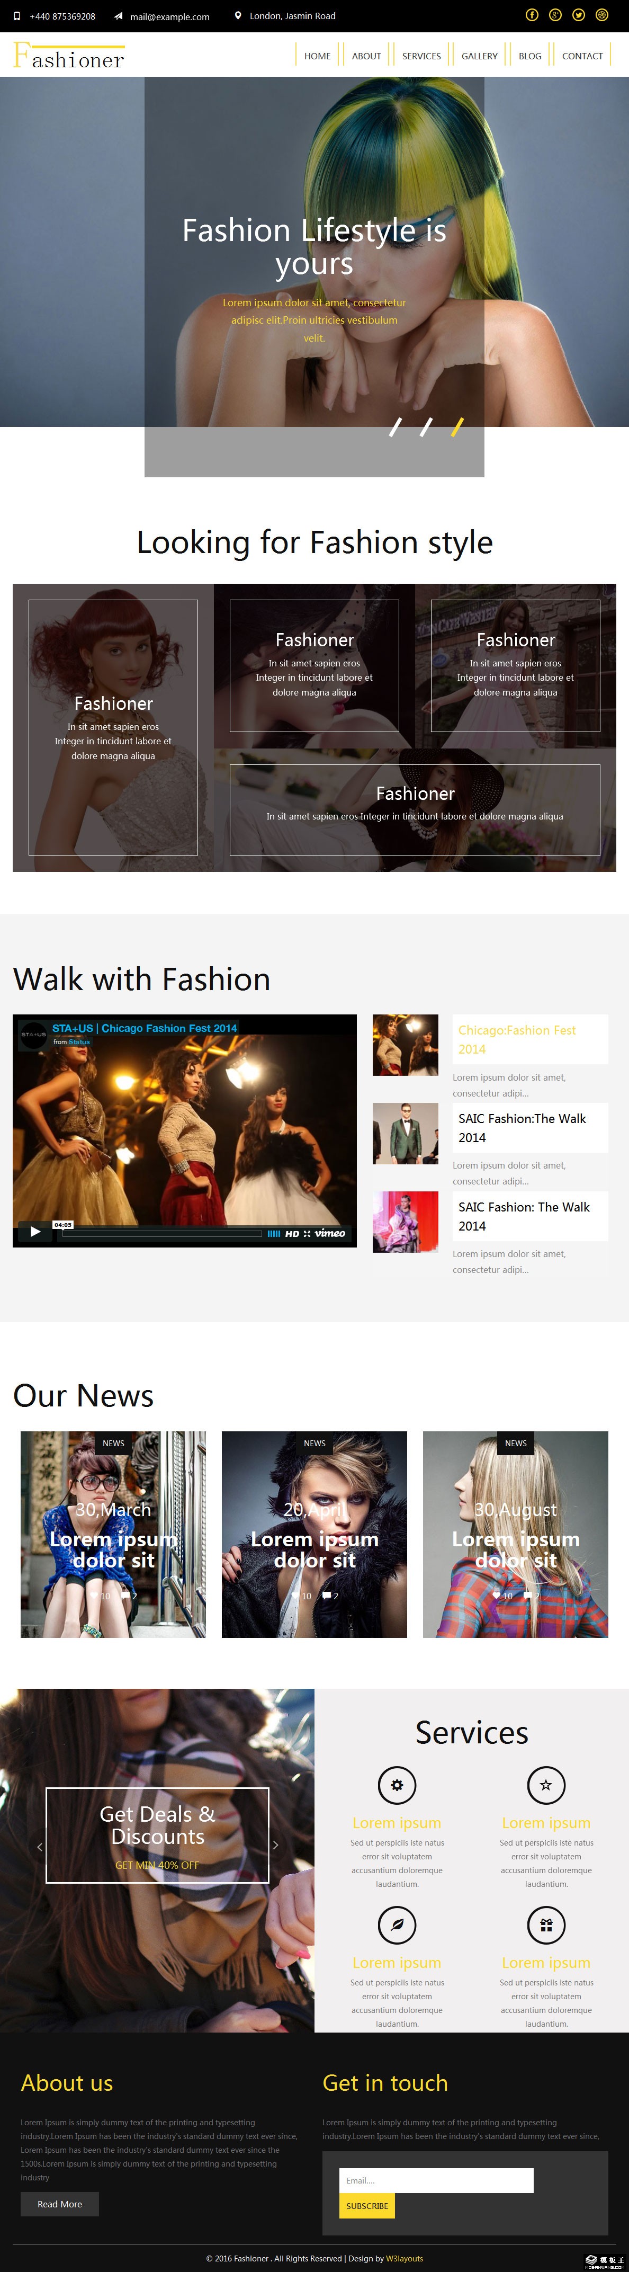This screenshot has width=629, height=2272.
Task: Select the third yellow slider indicator
Action: [457, 428]
